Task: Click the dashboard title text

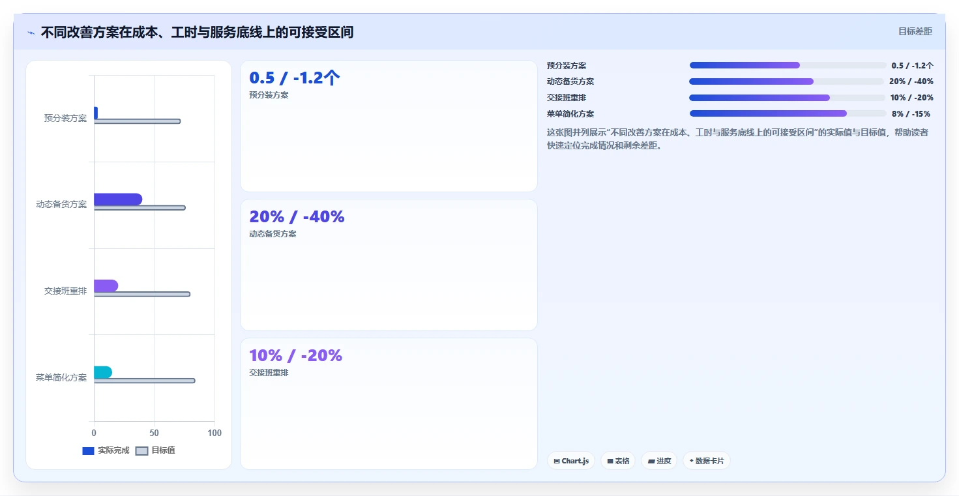Action: [x=197, y=32]
